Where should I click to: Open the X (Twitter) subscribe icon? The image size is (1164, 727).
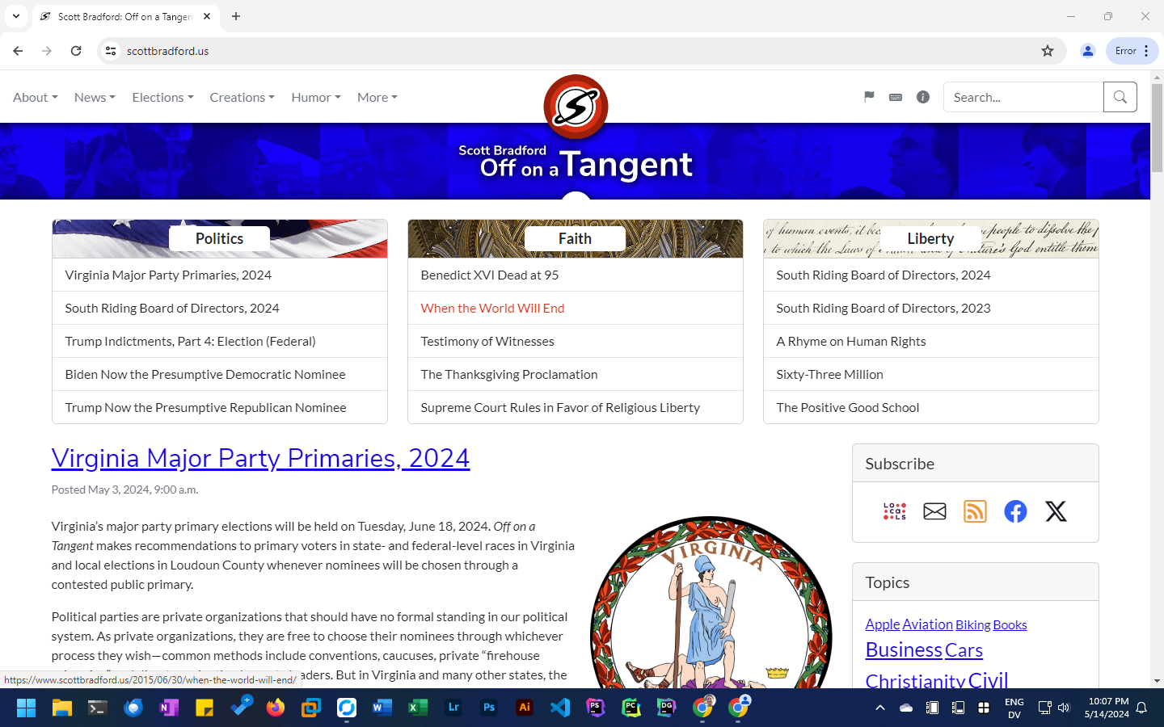[1056, 511]
